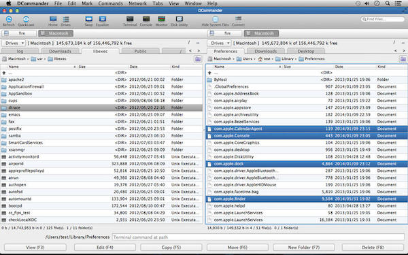
Task: Sort left pane by Date column
Action: coord(150,67)
